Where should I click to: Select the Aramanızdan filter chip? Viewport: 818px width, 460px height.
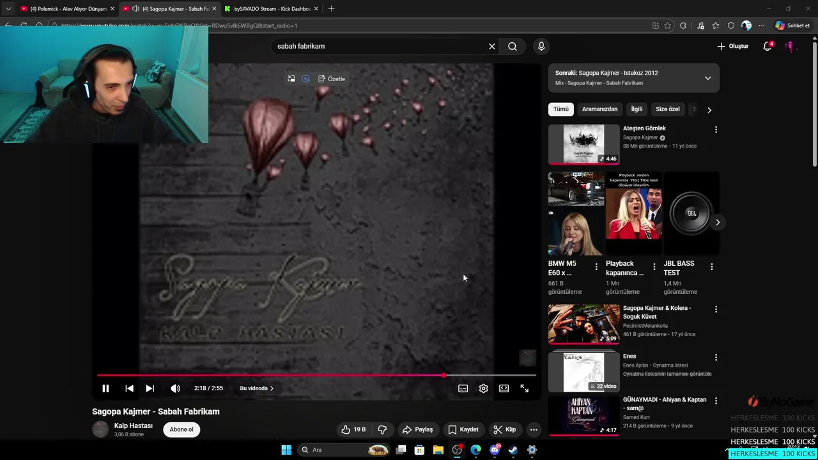(x=599, y=109)
